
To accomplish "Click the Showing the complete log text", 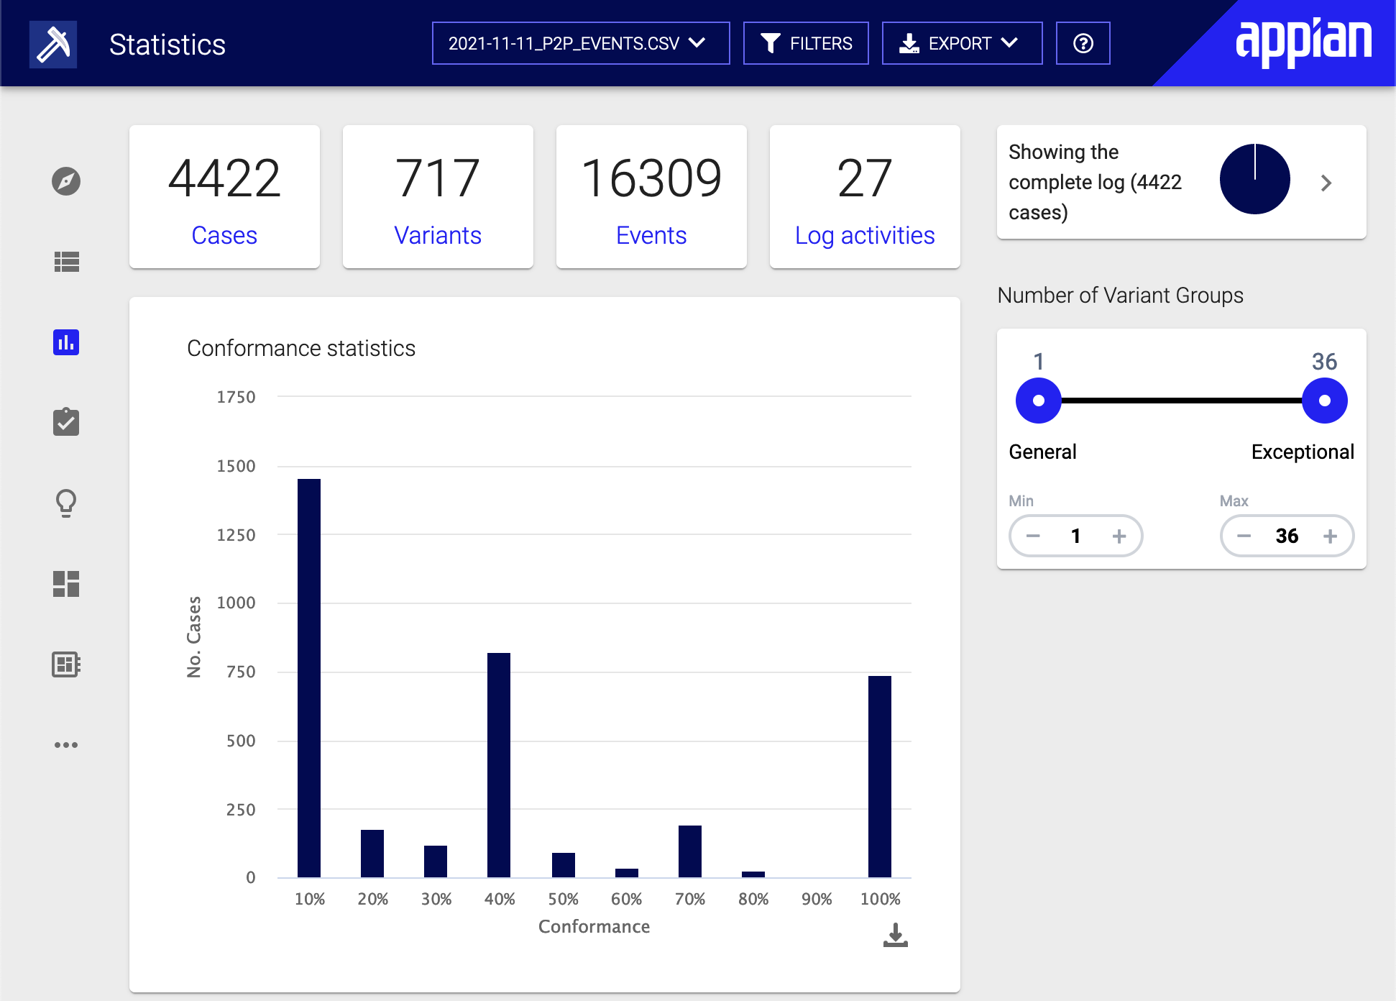I will (1096, 182).
